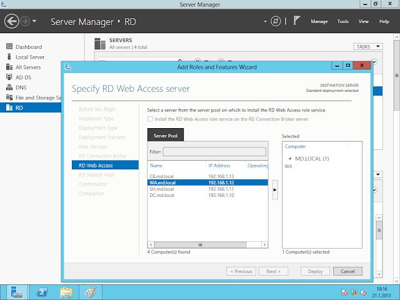Open navigation history dropdown arrow
Screen dimensions: 400x300
coord(34,21)
